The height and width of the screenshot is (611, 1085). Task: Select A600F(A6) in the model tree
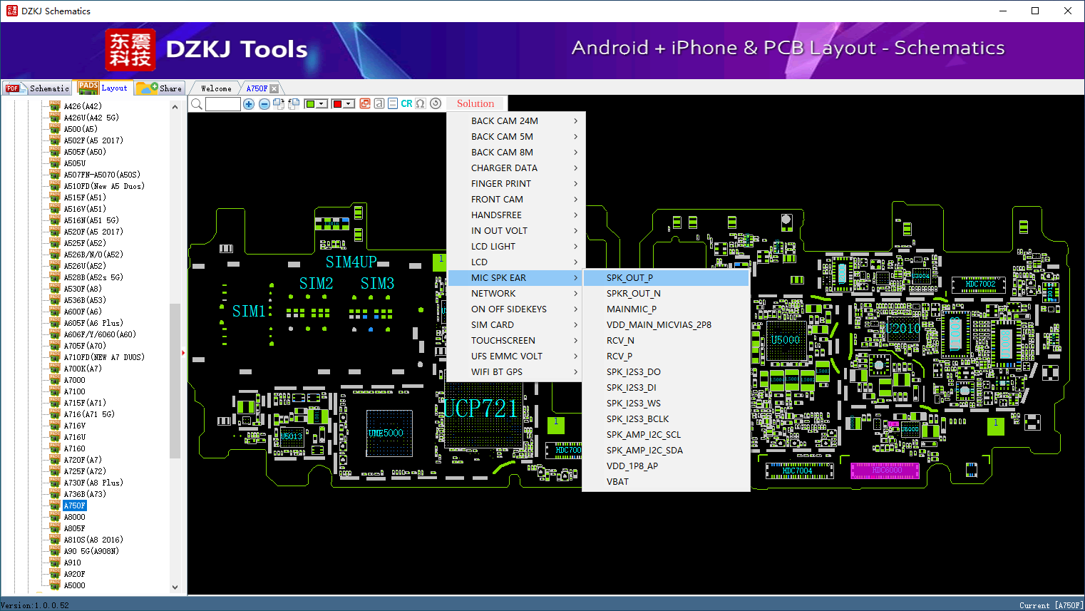83,312
